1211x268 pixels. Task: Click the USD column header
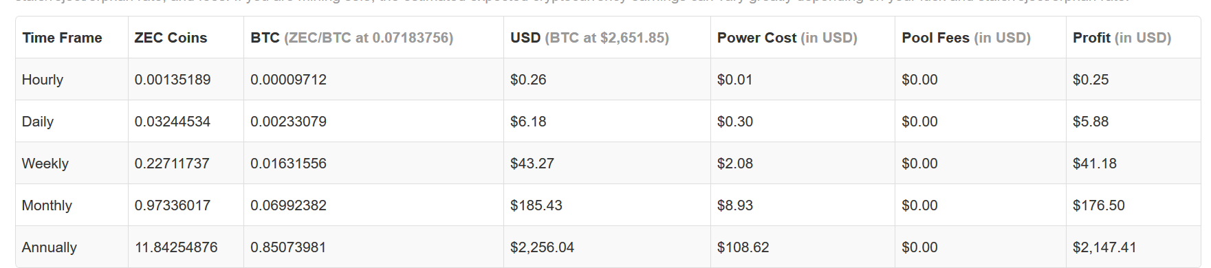(x=589, y=38)
